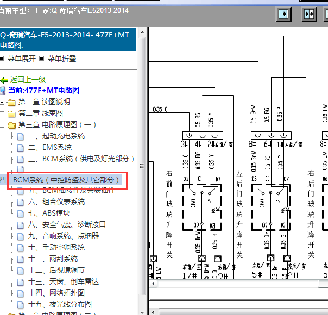Click the 返回上一级 back link
Screen dimensions: 328x315
click(28, 79)
